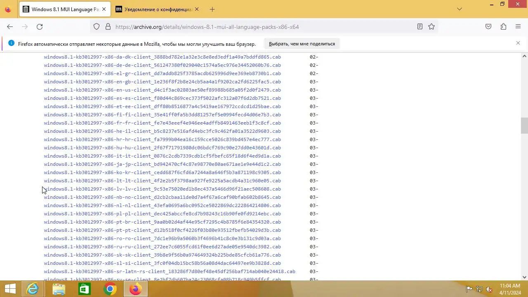Click the notification info icon
The height and width of the screenshot is (297, 528).
coord(11,43)
